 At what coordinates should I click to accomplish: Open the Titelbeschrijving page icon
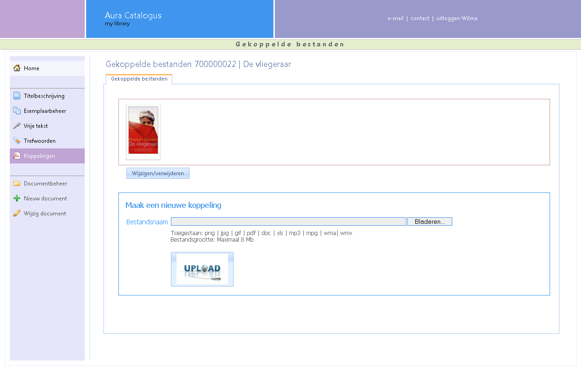17,96
